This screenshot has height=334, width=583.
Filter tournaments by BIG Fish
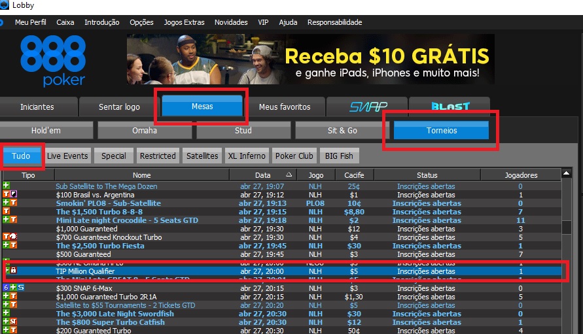[x=339, y=156]
